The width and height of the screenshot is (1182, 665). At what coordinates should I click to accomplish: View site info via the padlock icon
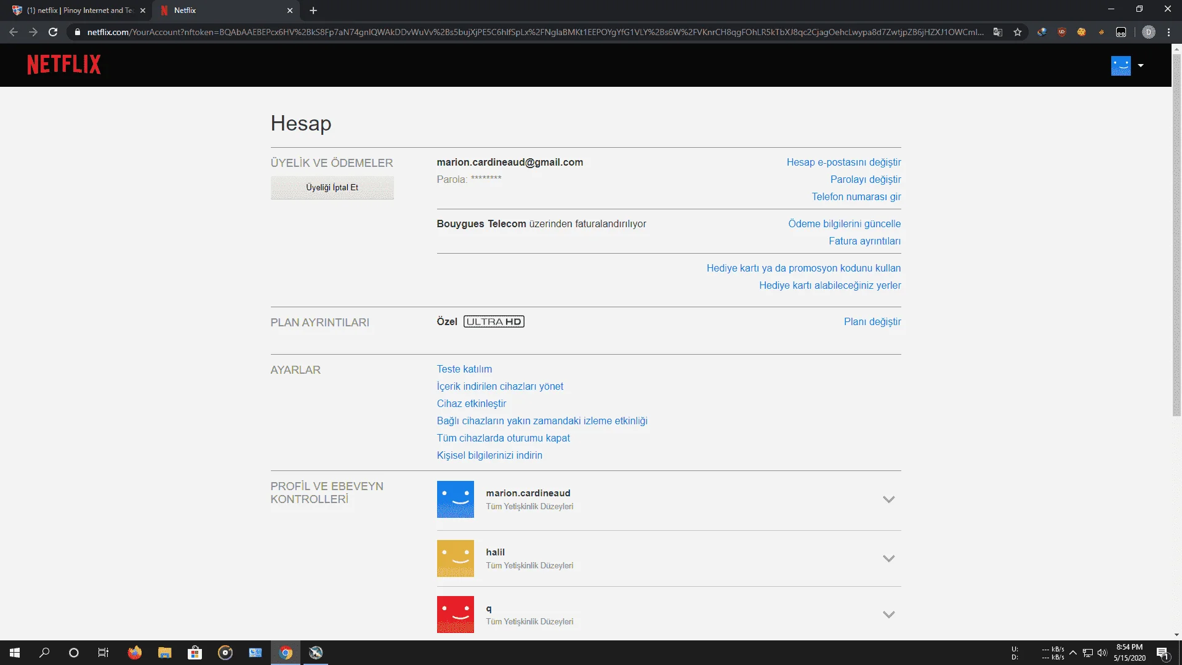[x=77, y=32]
